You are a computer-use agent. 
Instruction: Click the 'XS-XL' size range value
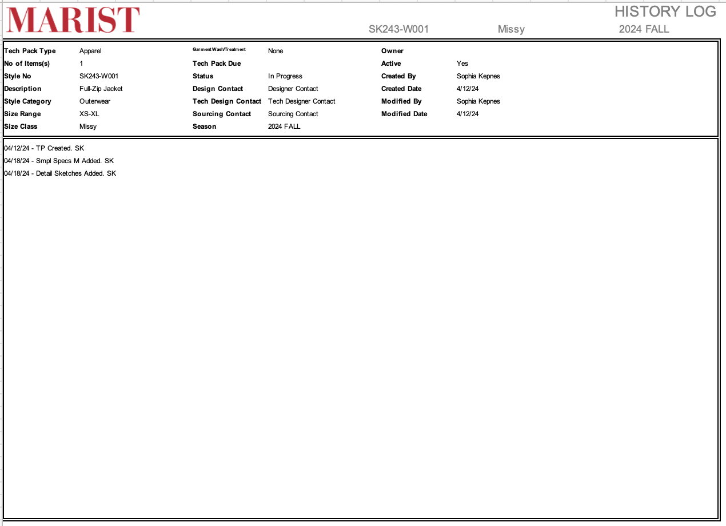click(x=89, y=114)
